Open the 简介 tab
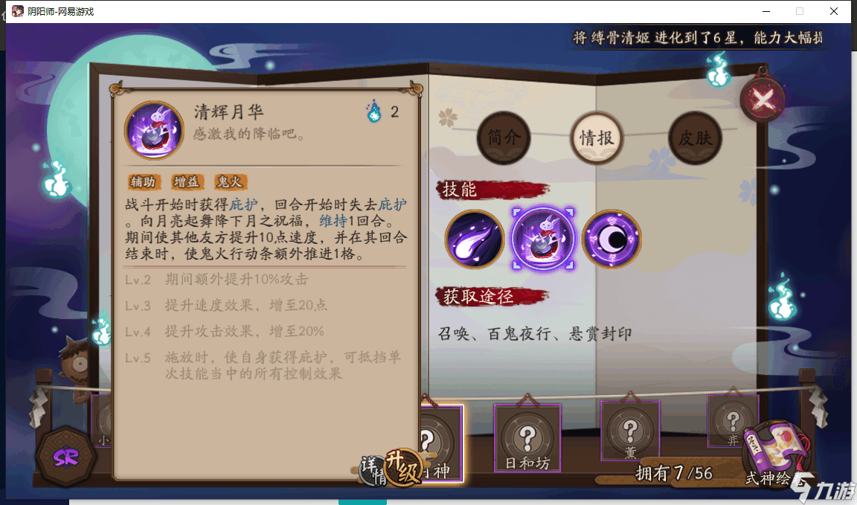 click(x=504, y=138)
